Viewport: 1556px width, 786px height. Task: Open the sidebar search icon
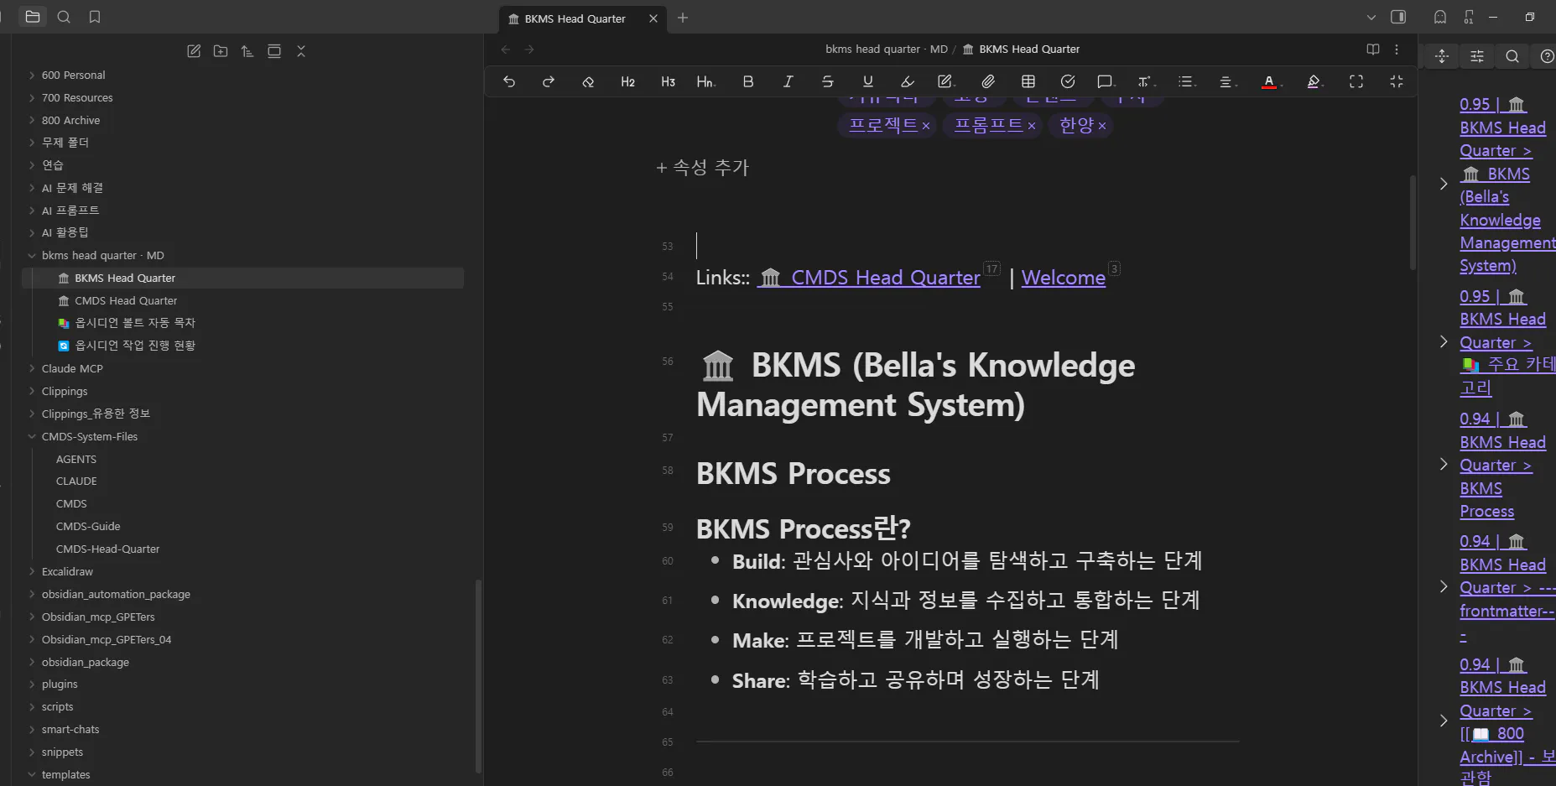click(x=64, y=17)
